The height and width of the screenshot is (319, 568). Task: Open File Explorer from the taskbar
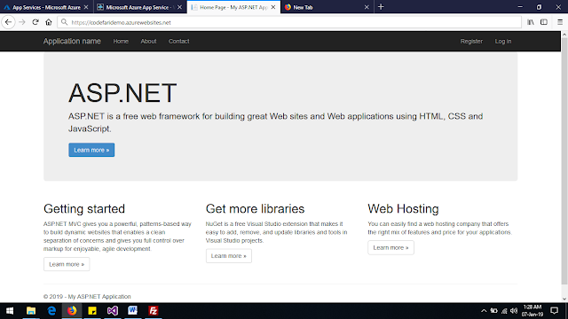pyautogui.click(x=31, y=311)
